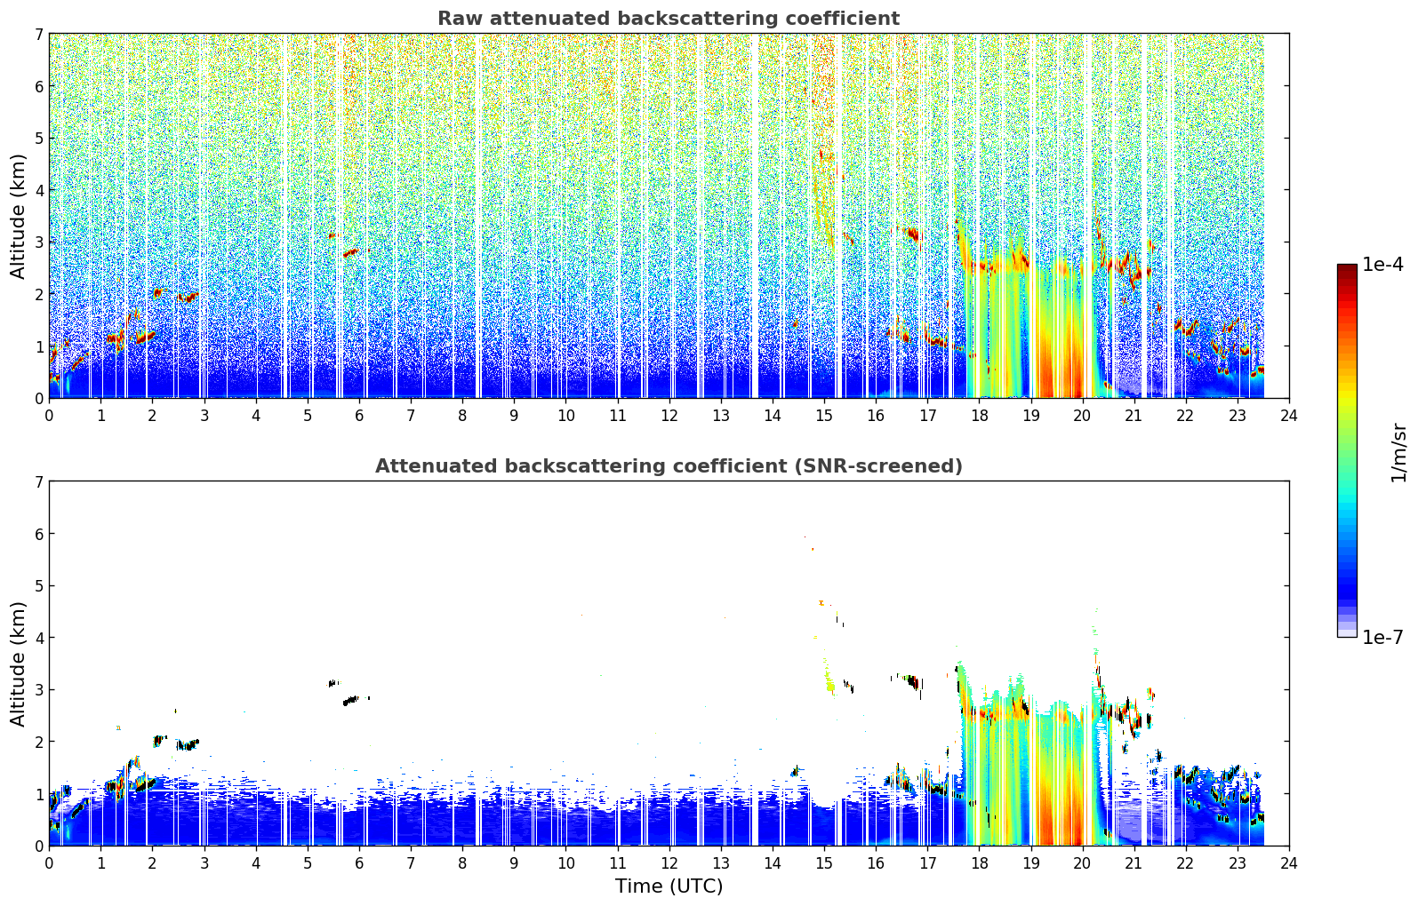Click the 12 tick on bottom time axis
The image size is (1418, 906).
(669, 863)
